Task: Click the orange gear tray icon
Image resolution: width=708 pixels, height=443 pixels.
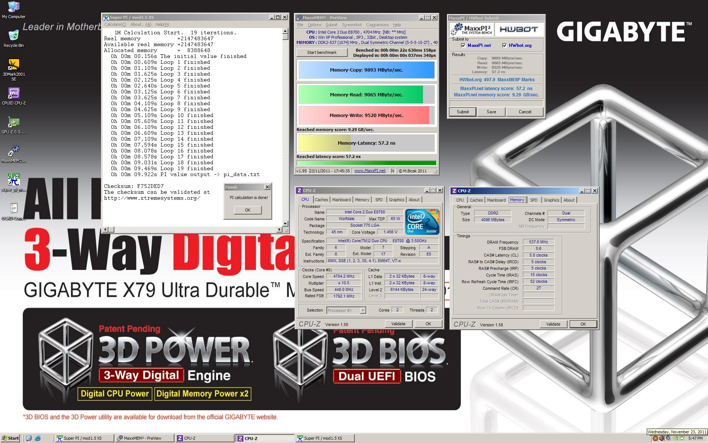Action: click(x=655, y=438)
